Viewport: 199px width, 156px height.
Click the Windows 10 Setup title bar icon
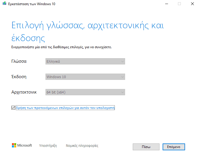point(4,3)
